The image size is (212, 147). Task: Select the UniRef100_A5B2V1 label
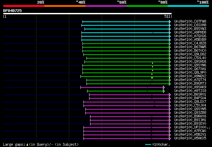(x=190, y=135)
